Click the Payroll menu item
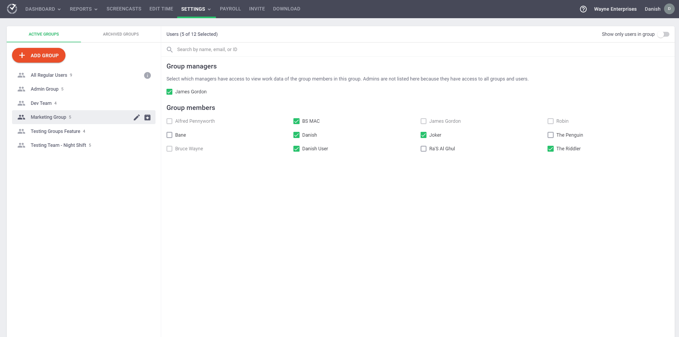Image resolution: width=679 pixels, height=337 pixels. pos(230,9)
